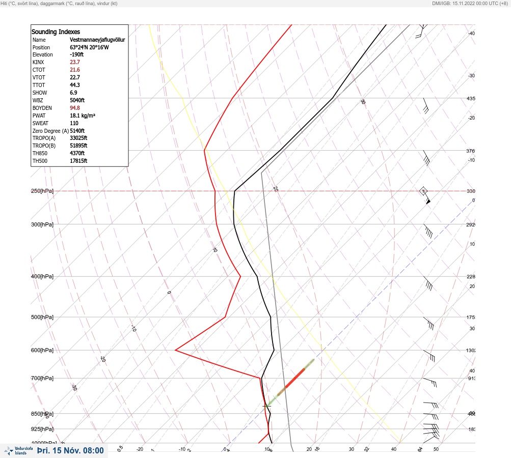This screenshot has width=511, height=458.
Task: Click the wind barb at 400 hPa level
Action: (428, 284)
